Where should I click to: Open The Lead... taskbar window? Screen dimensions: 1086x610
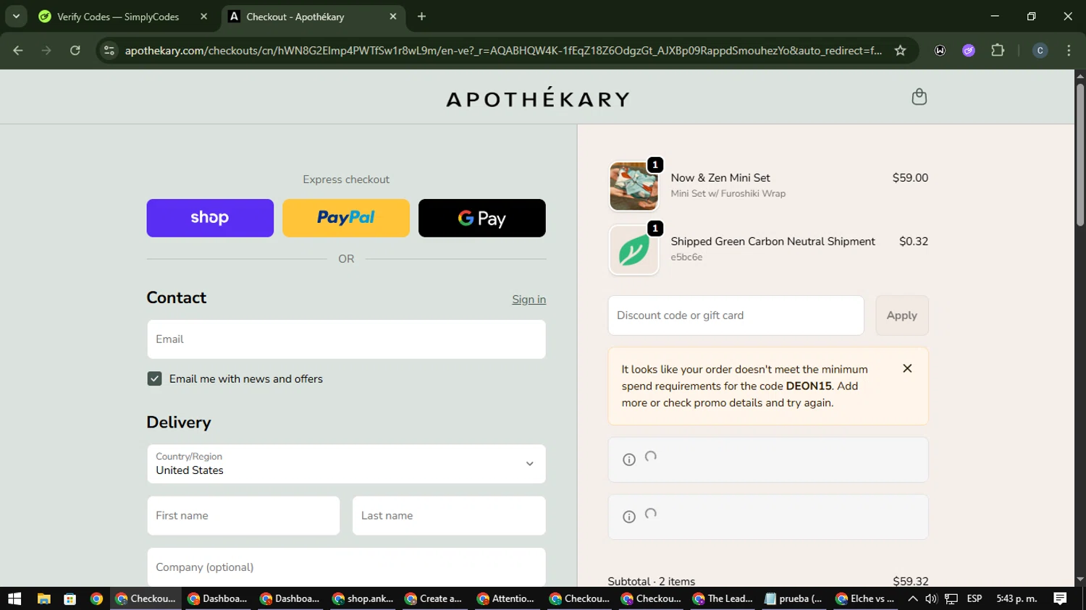[723, 598]
